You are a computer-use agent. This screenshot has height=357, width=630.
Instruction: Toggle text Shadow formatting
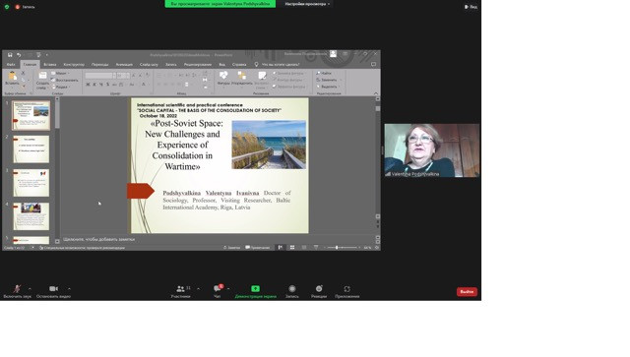[107, 85]
